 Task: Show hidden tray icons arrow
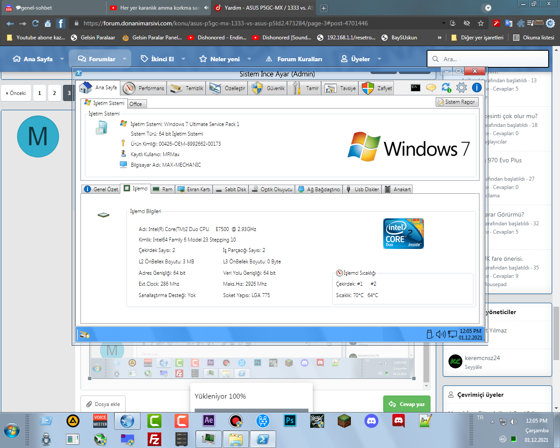pos(492,422)
